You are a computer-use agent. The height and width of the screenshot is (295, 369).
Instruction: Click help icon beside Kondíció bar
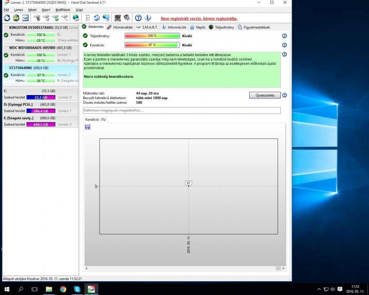pyautogui.click(x=284, y=45)
